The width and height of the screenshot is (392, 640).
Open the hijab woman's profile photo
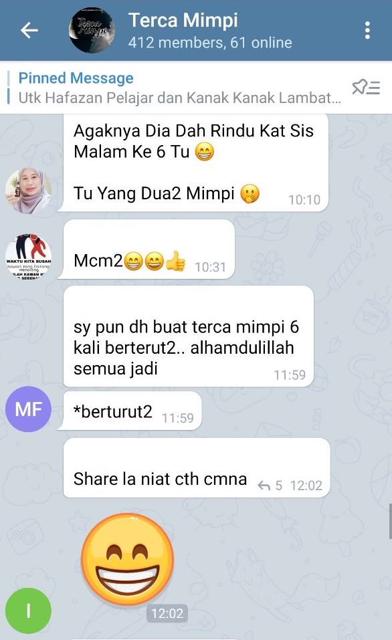(28, 191)
